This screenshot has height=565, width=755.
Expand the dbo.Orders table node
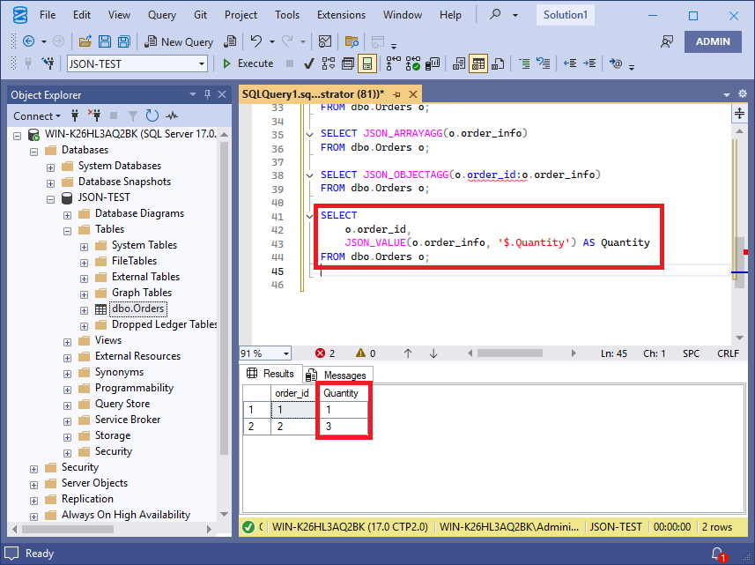tap(85, 310)
